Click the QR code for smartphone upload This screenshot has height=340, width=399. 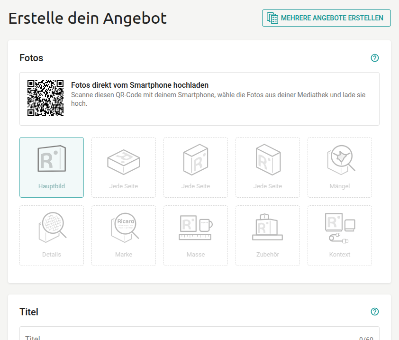45,98
